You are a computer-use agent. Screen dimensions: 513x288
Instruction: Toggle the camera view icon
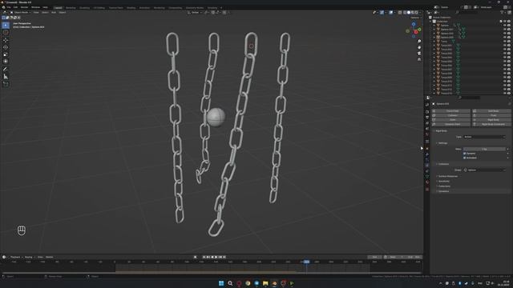(x=419, y=54)
